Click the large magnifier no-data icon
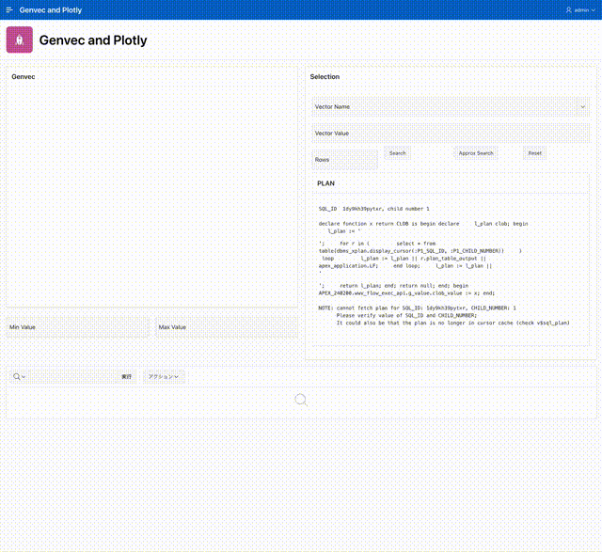Image resolution: width=602 pixels, height=552 pixels. (x=301, y=400)
